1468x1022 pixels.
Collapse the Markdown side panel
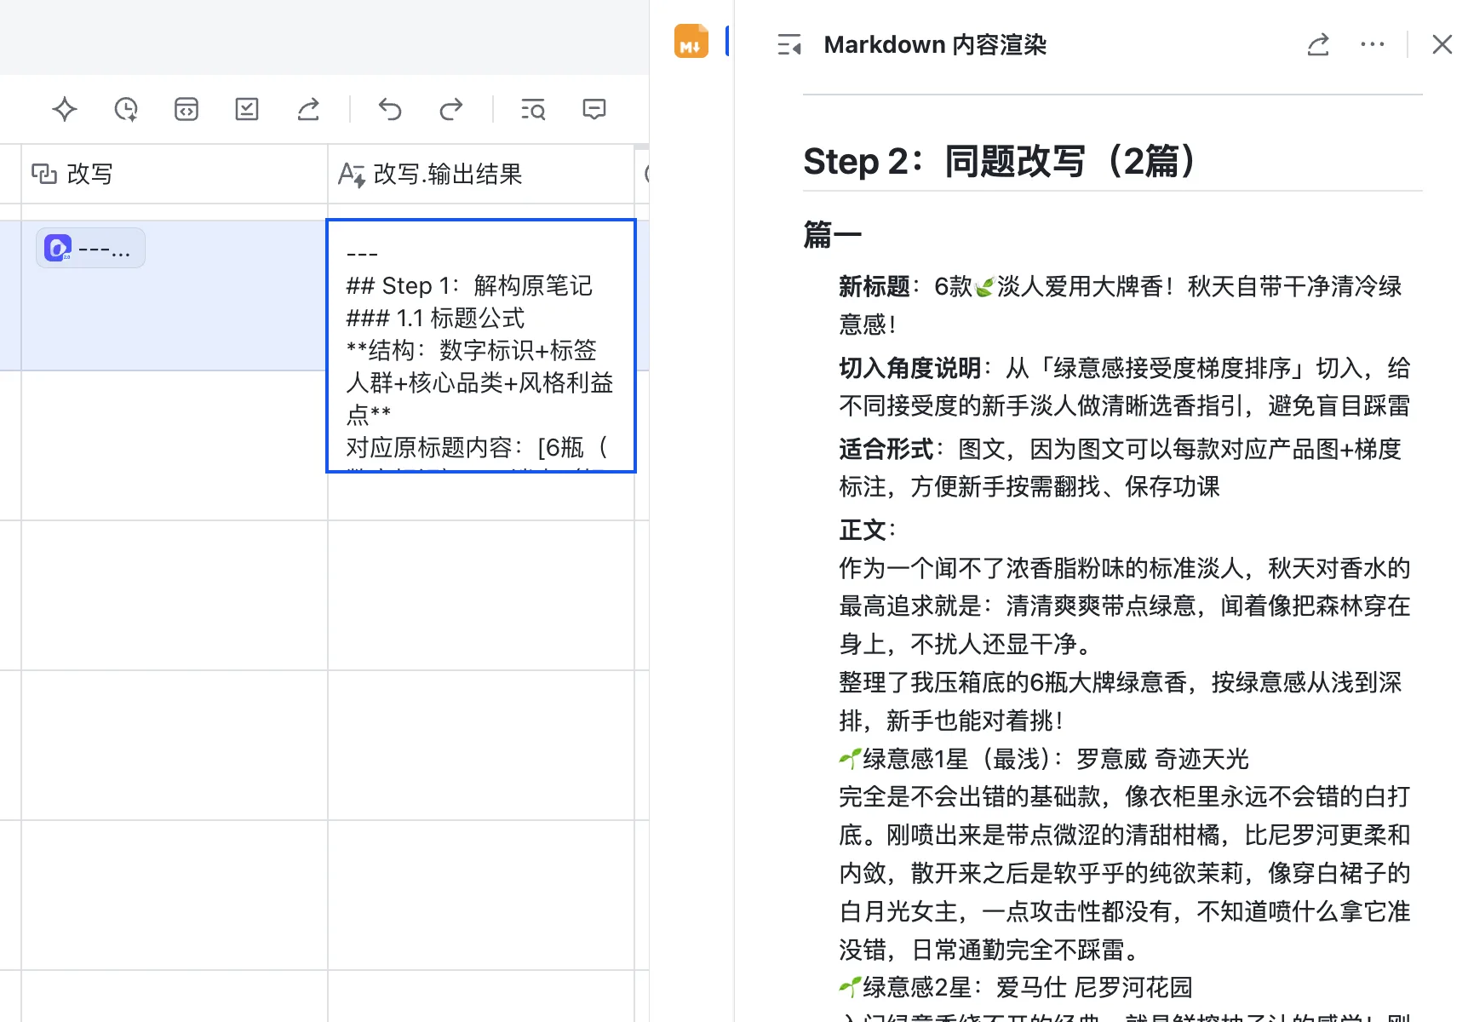pos(789,44)
